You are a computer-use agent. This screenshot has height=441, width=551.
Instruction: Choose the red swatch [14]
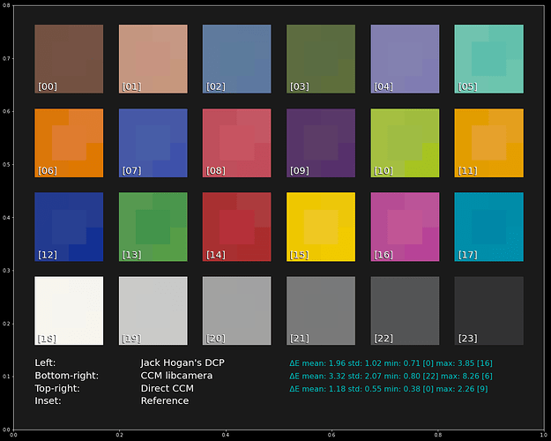click(237, 227)
